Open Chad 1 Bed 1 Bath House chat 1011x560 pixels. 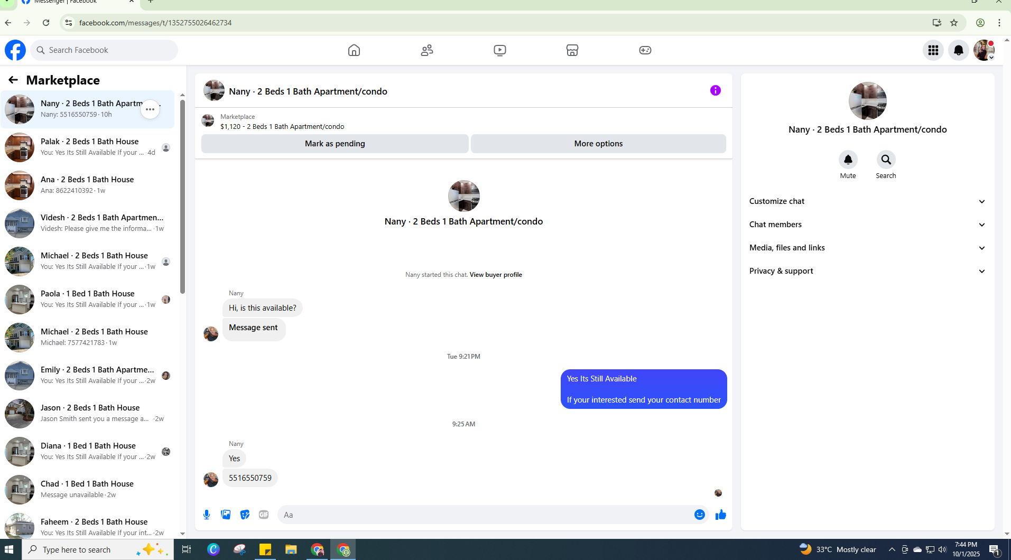87,490
